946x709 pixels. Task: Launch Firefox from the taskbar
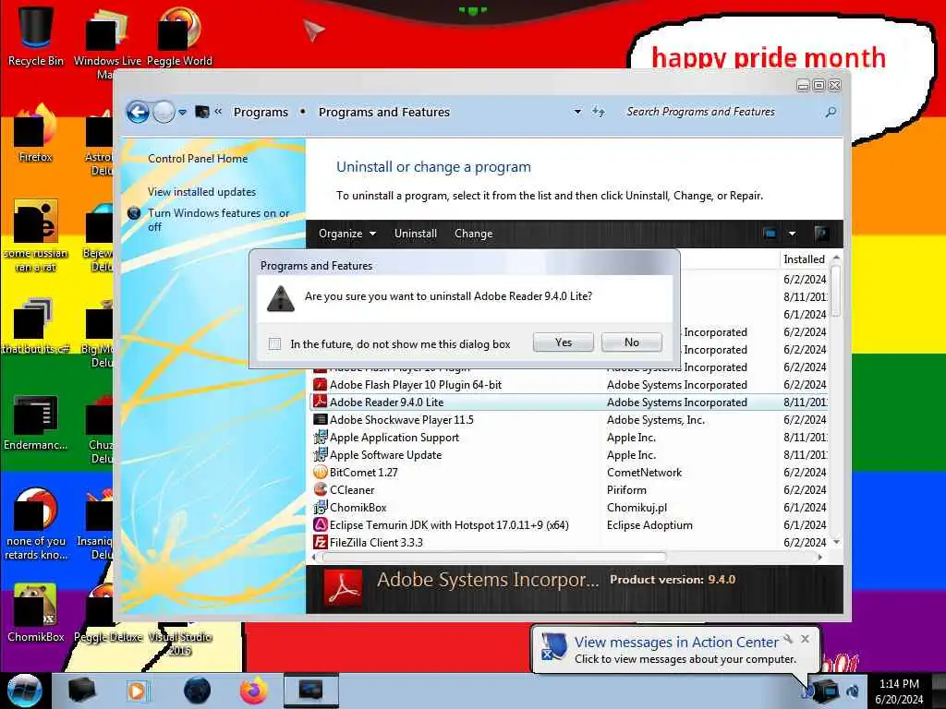253,691
